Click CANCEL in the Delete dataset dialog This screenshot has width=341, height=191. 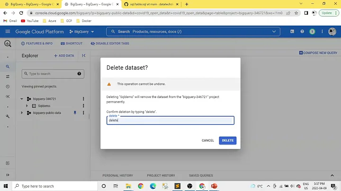pos(208,140)
